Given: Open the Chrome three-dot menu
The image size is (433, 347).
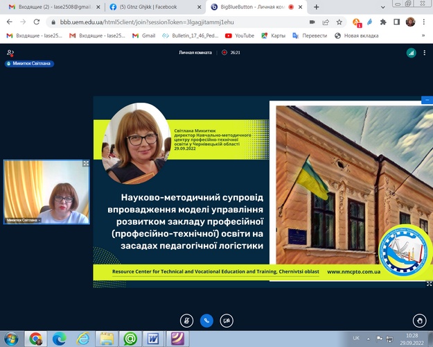Looking at the screenshot, I should (x=425, y=22).
